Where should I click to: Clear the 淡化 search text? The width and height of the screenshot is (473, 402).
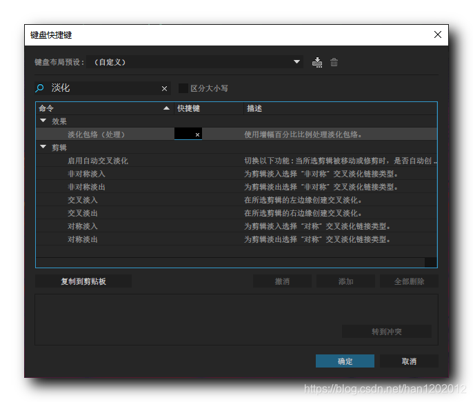[164, 89]
